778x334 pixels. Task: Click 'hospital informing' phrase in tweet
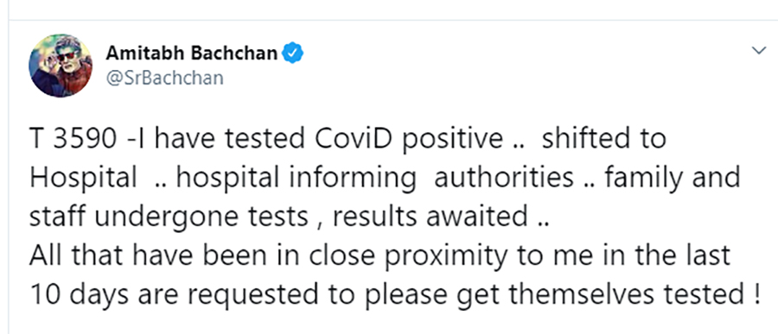point(297,180)
